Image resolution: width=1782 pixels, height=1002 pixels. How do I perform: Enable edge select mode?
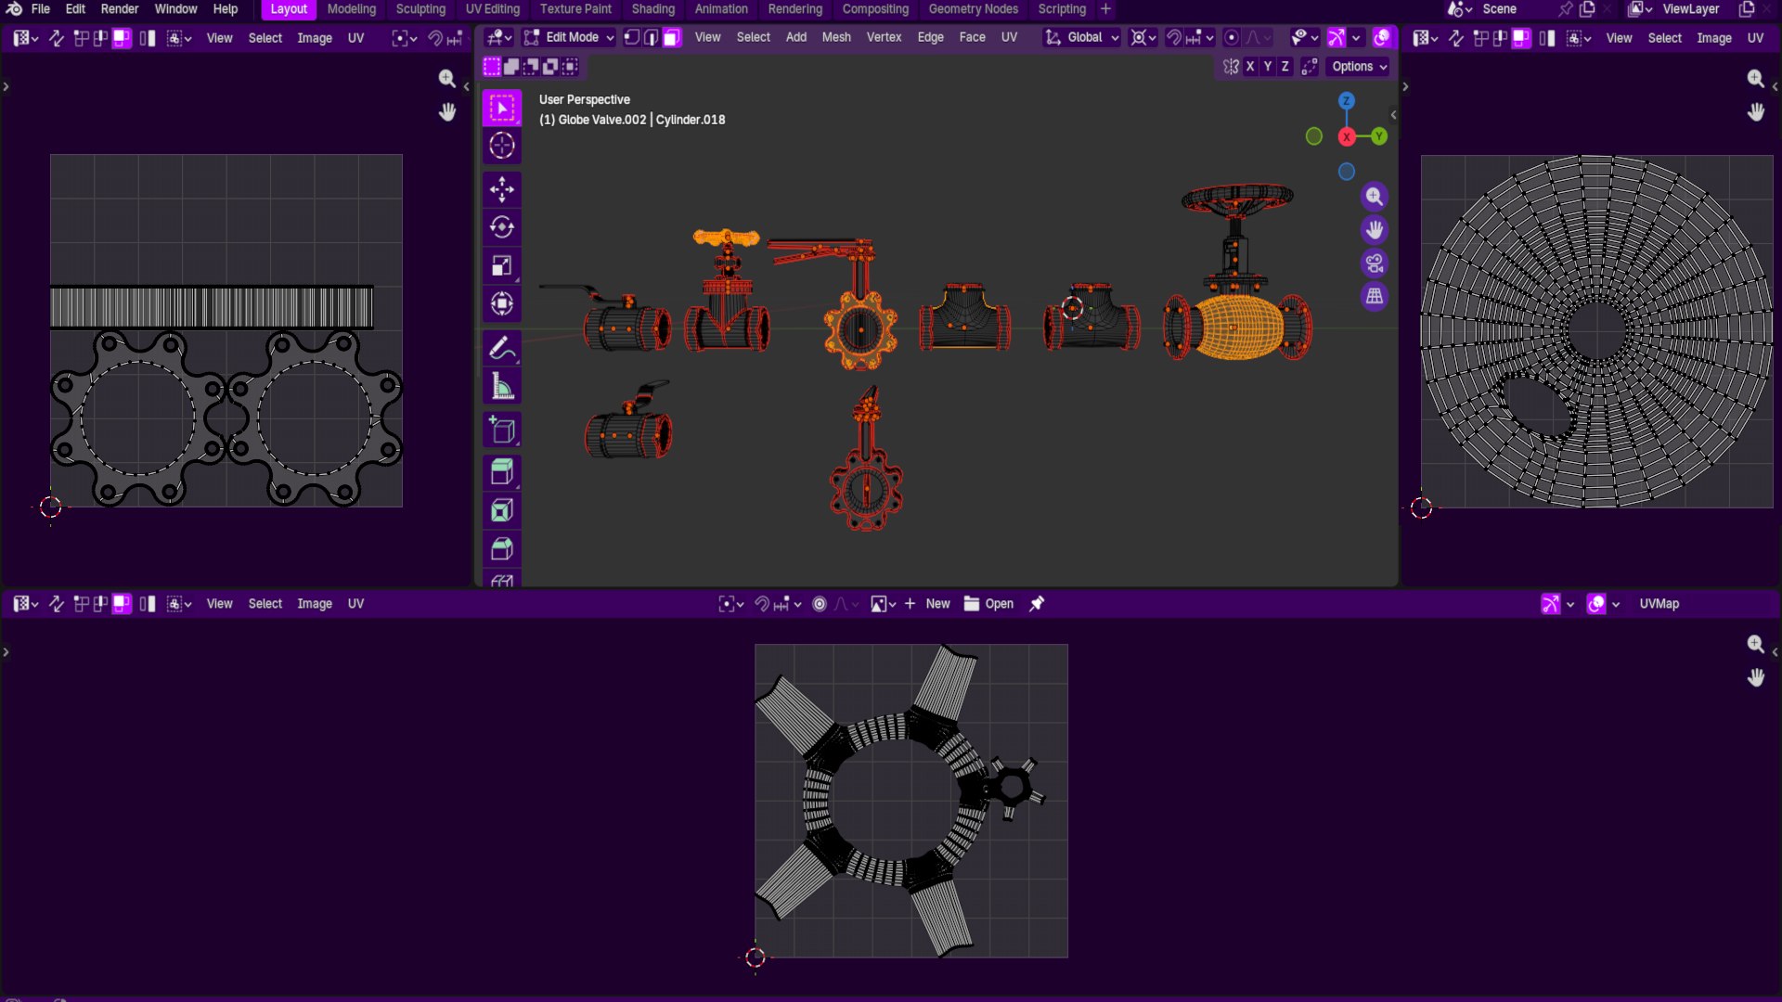pos(652,37)
